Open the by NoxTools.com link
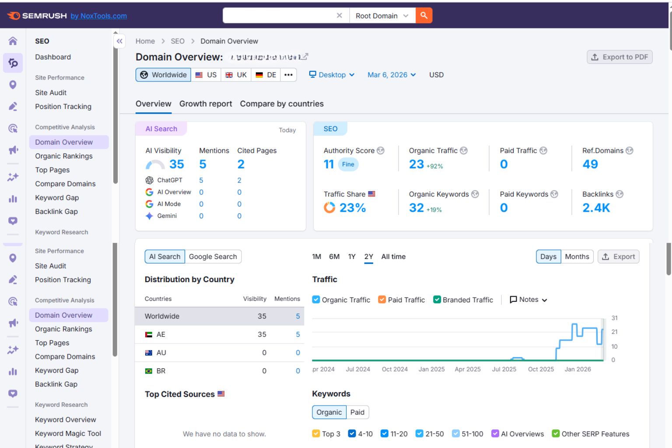Viewport: 672px width, 448px height. [x=99, y=16]
